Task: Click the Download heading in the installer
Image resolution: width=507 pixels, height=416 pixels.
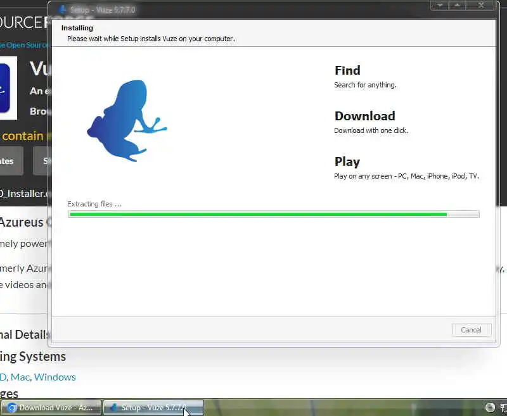Action: (x=365, y=116)
